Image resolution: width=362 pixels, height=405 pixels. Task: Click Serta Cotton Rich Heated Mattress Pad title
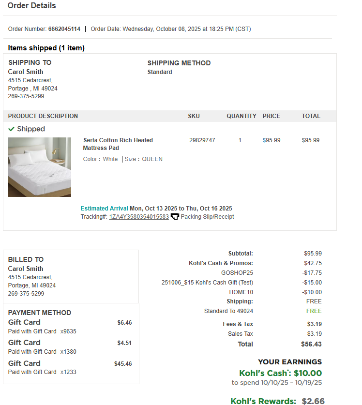[x=118, y=144]
